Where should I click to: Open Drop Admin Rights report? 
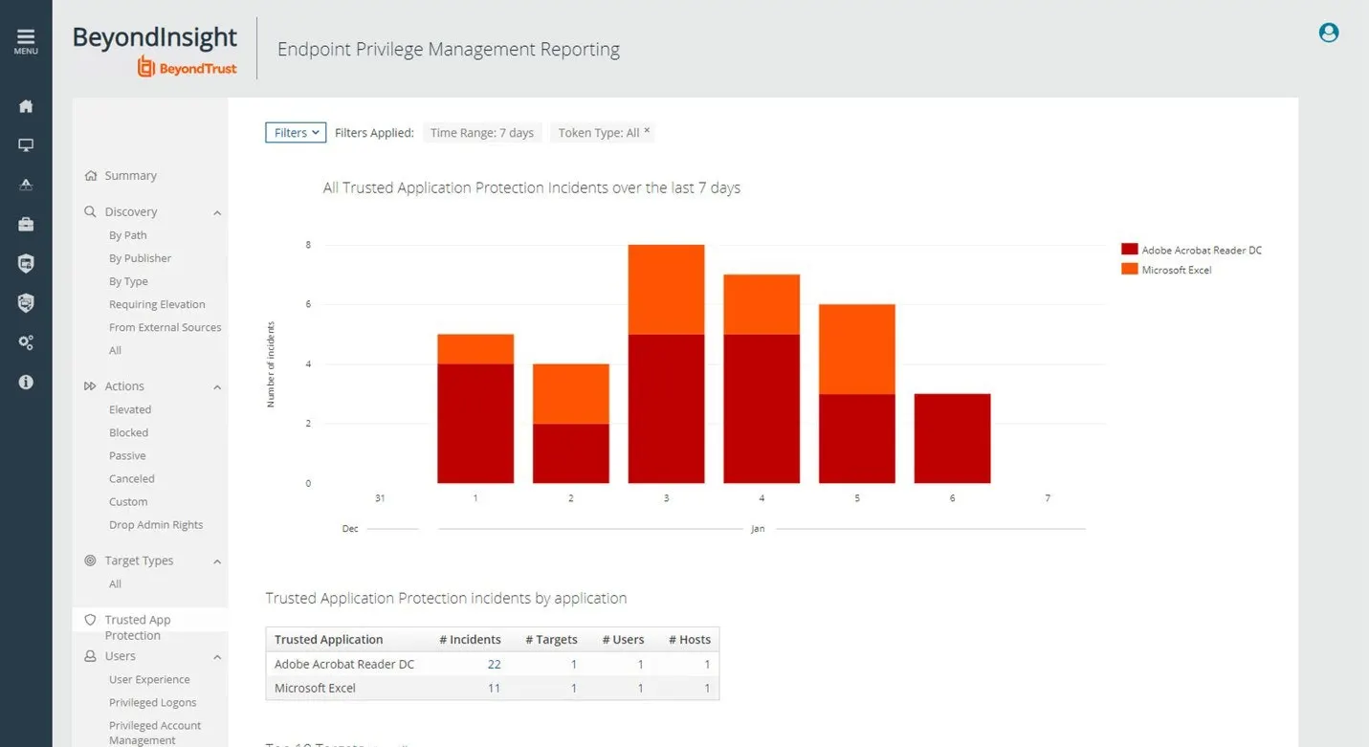[x=156, y=524]
